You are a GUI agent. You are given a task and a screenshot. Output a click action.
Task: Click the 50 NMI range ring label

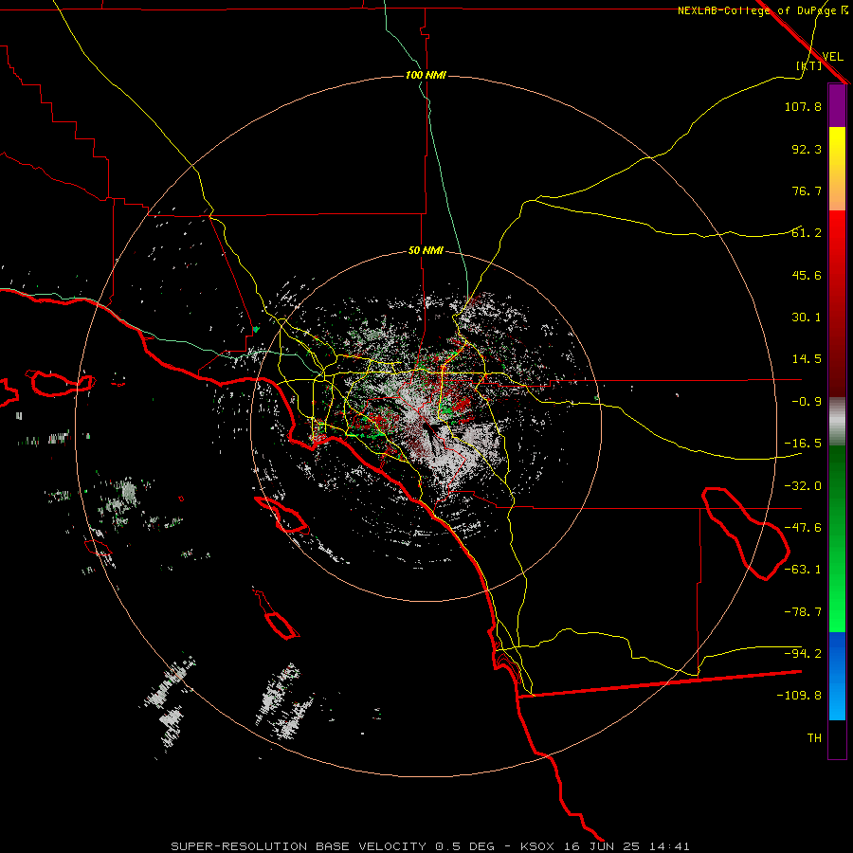click(x=426, y=251)
